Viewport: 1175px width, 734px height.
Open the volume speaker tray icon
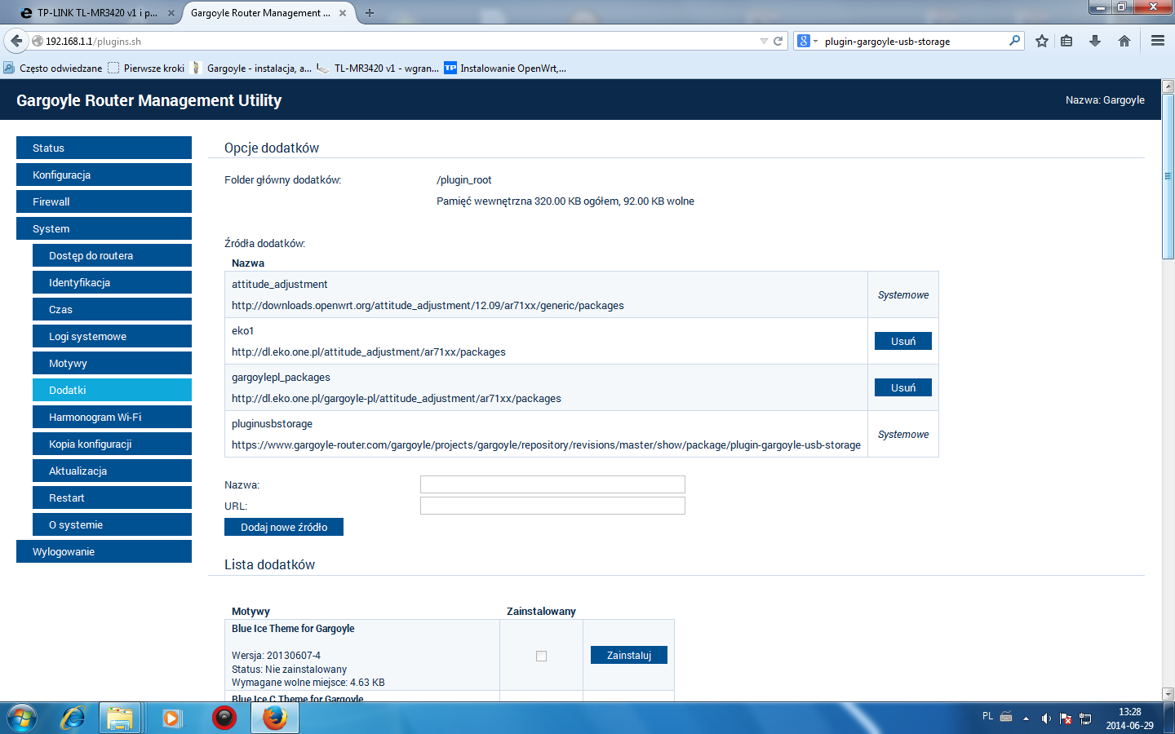click(x=1046, y=719)
